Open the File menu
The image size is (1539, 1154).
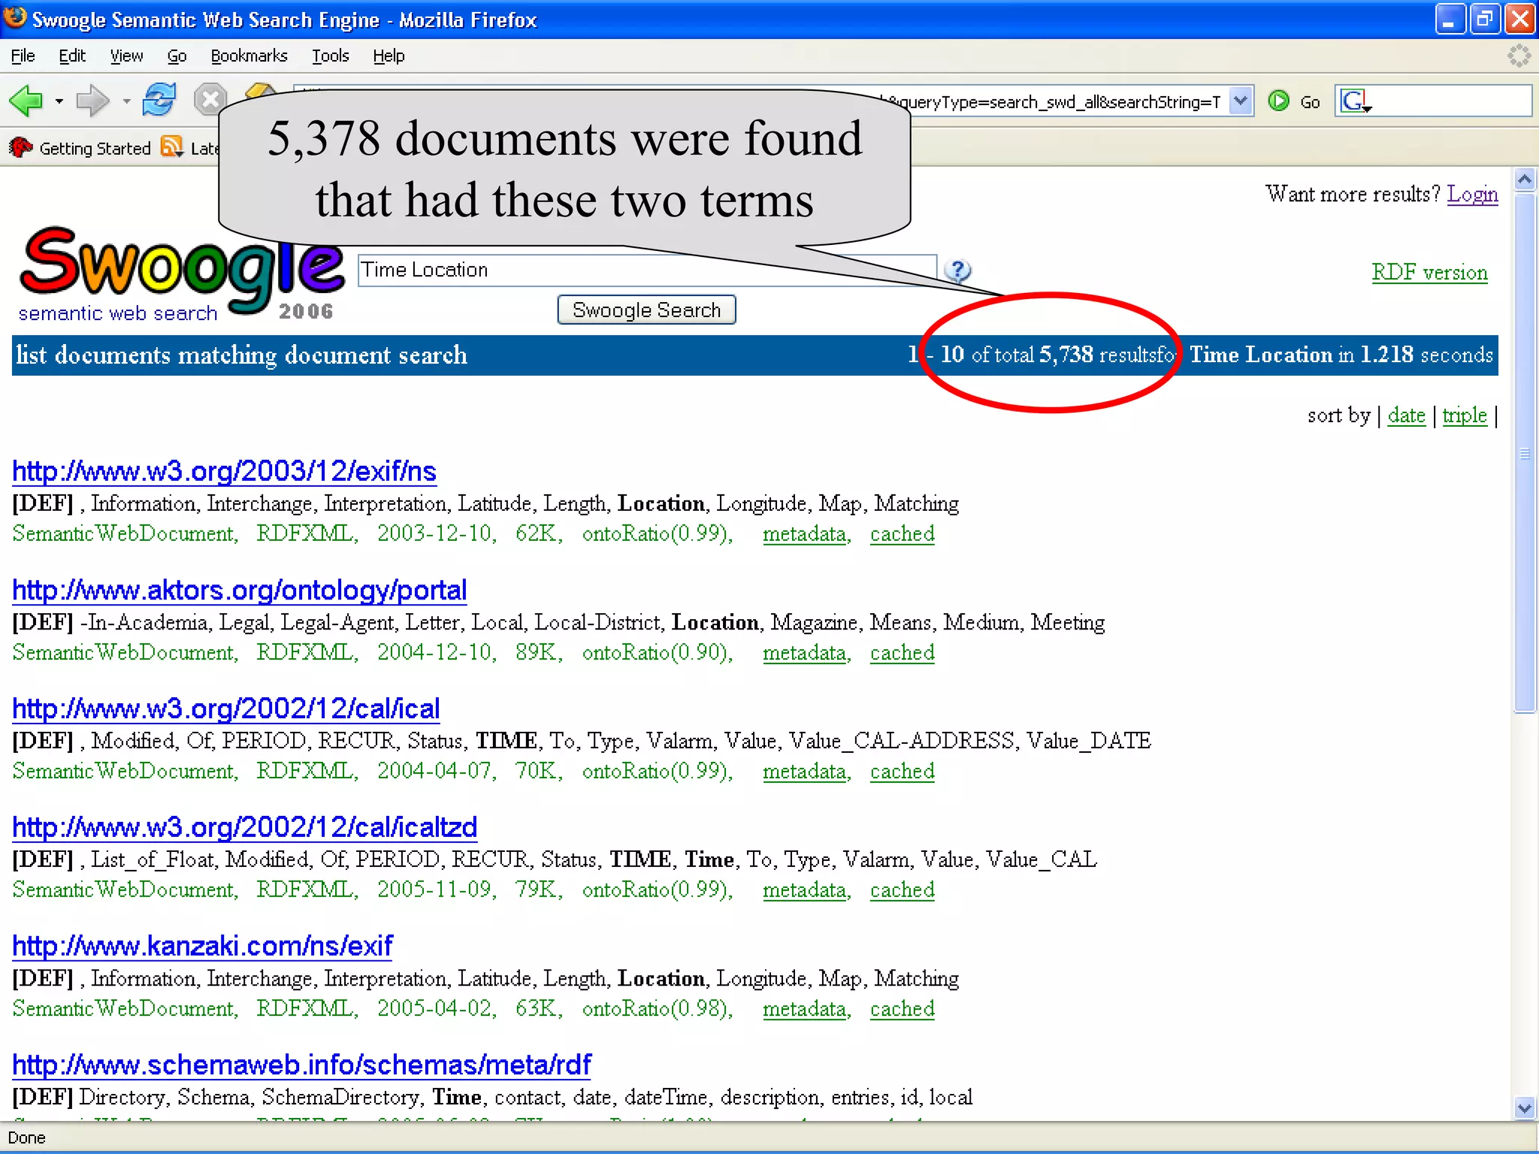tap(23, 56)
